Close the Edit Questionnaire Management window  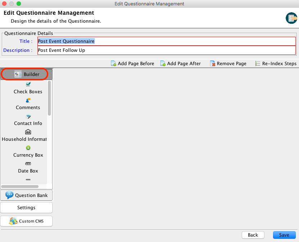click(x=4, y=4)
